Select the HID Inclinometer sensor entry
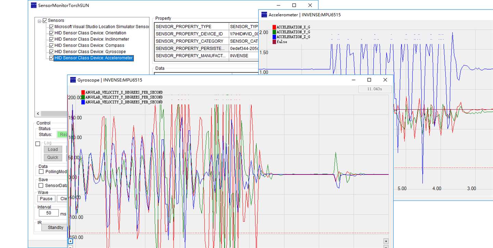The image size is (493, 248). (x=91, y=39)
